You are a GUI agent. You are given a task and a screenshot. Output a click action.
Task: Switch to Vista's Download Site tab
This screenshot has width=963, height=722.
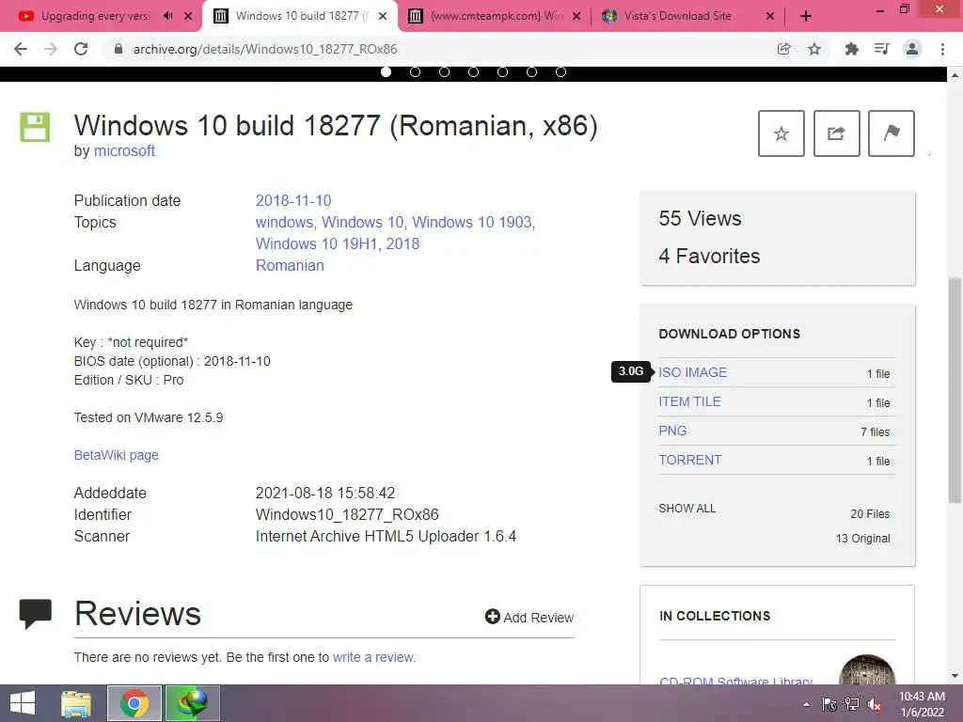coord(677,16)
